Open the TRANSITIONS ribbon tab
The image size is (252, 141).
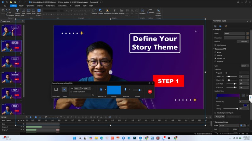pos(50,6)
